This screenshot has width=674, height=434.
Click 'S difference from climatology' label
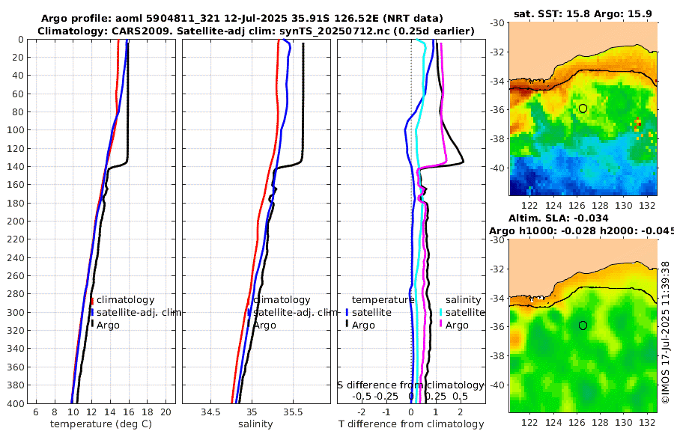click(x=410, y=385)
